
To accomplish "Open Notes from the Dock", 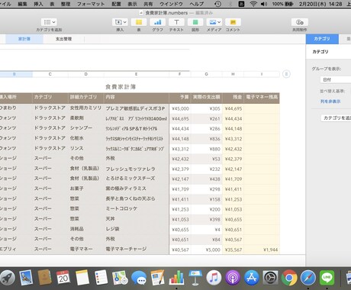I will tap(82, 278).
